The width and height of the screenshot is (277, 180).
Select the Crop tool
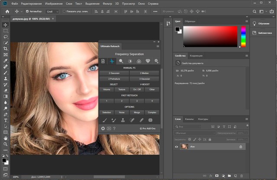point(6,49)
